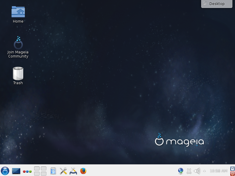Open the Trash desktop icon
The image size is (235, 176).
click(18, 73)
